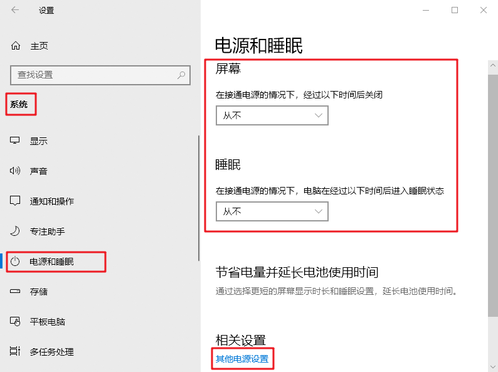Open the 睡眠 sleep time dropdown
Screen dimensions: 498x372
[272, 211]
